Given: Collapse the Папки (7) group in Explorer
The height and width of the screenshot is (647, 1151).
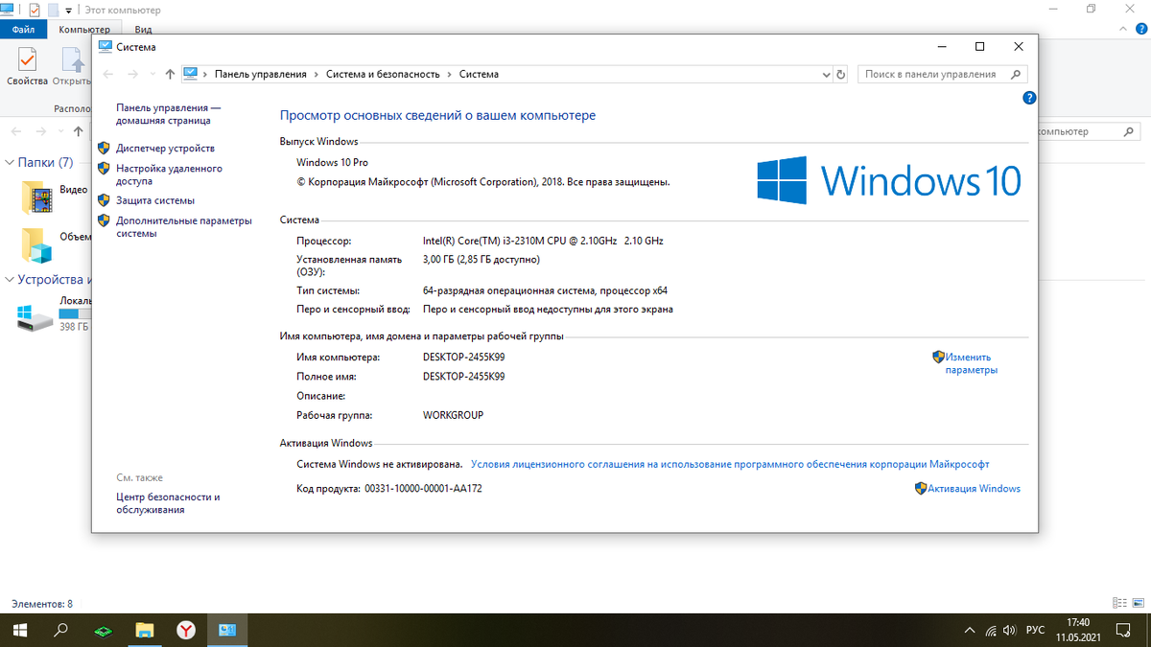Looking at the screenshot, I should [x=11, y=162].
